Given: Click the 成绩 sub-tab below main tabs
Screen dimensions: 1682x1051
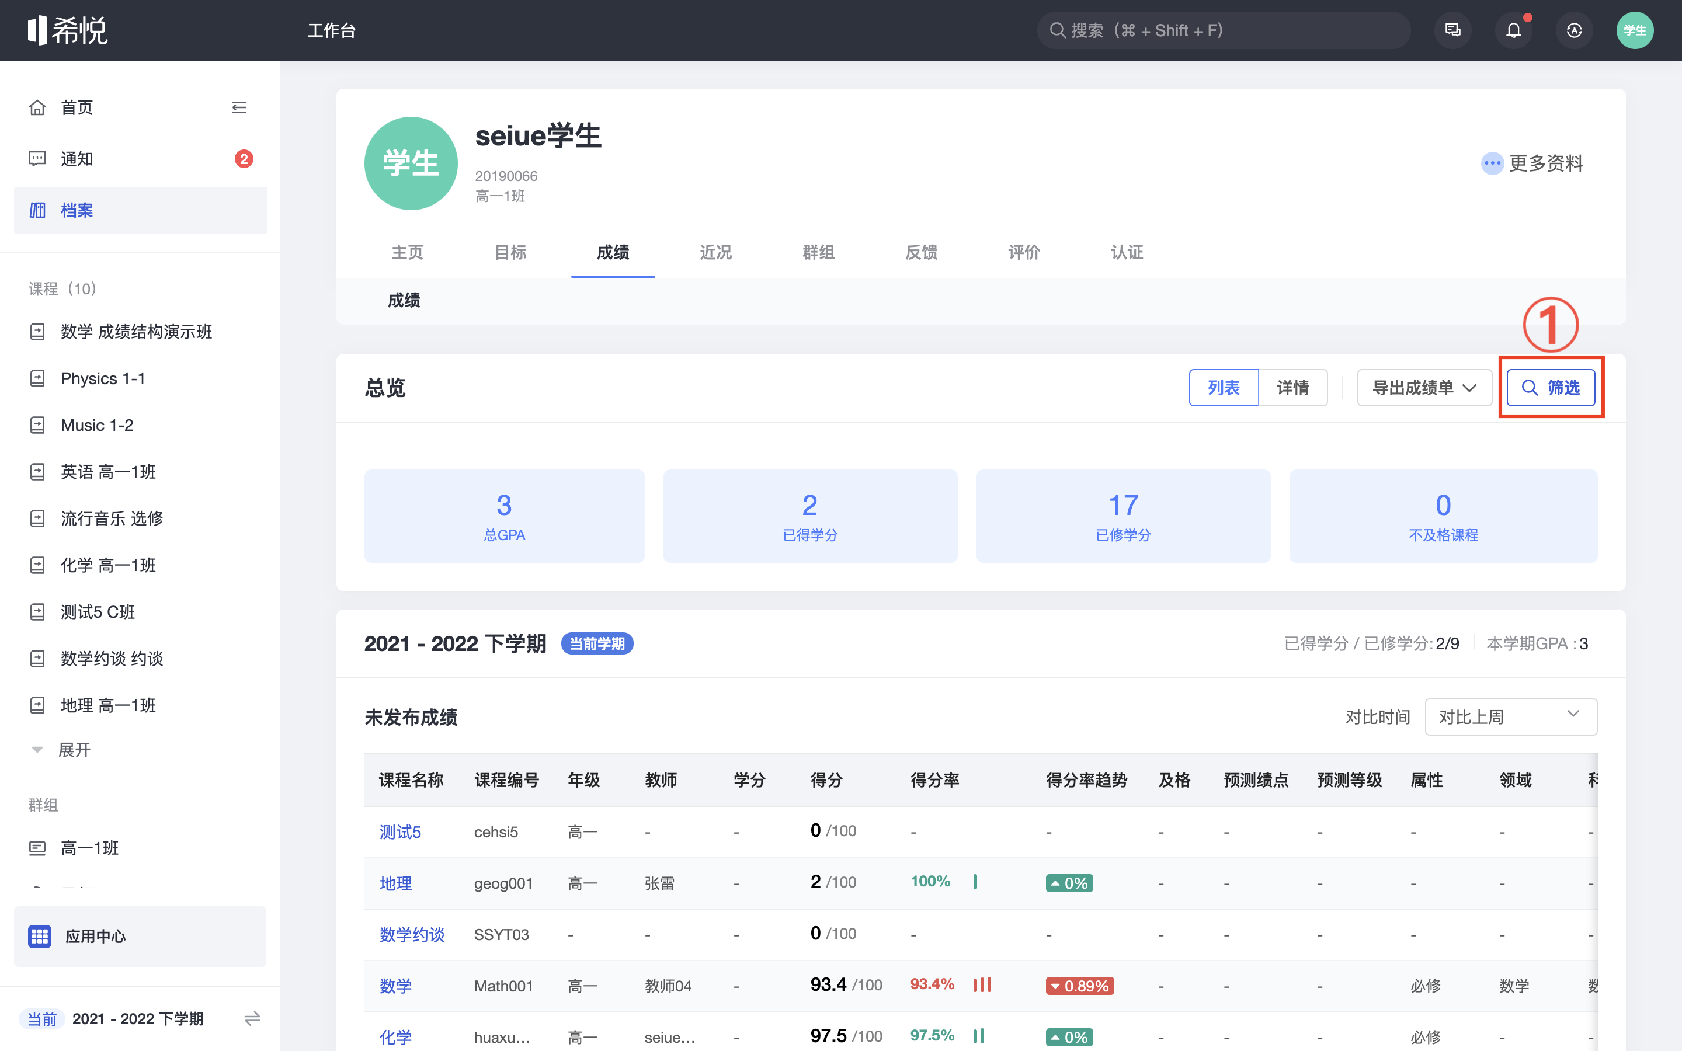Looking at the screenshot, I should (x=404, y=300).
